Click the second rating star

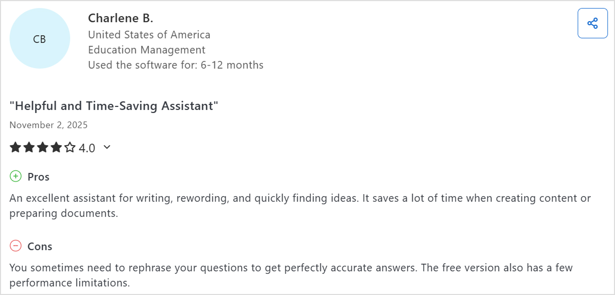29,147
